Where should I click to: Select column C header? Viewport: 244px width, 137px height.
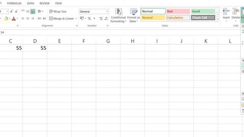coord(11,41)
